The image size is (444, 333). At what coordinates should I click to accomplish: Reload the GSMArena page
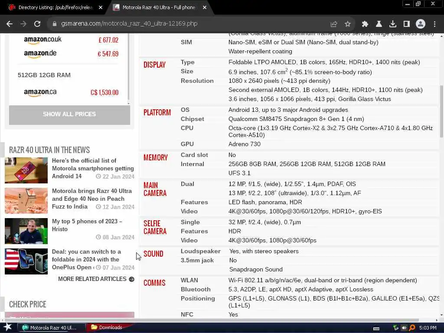tap(37, 24)
